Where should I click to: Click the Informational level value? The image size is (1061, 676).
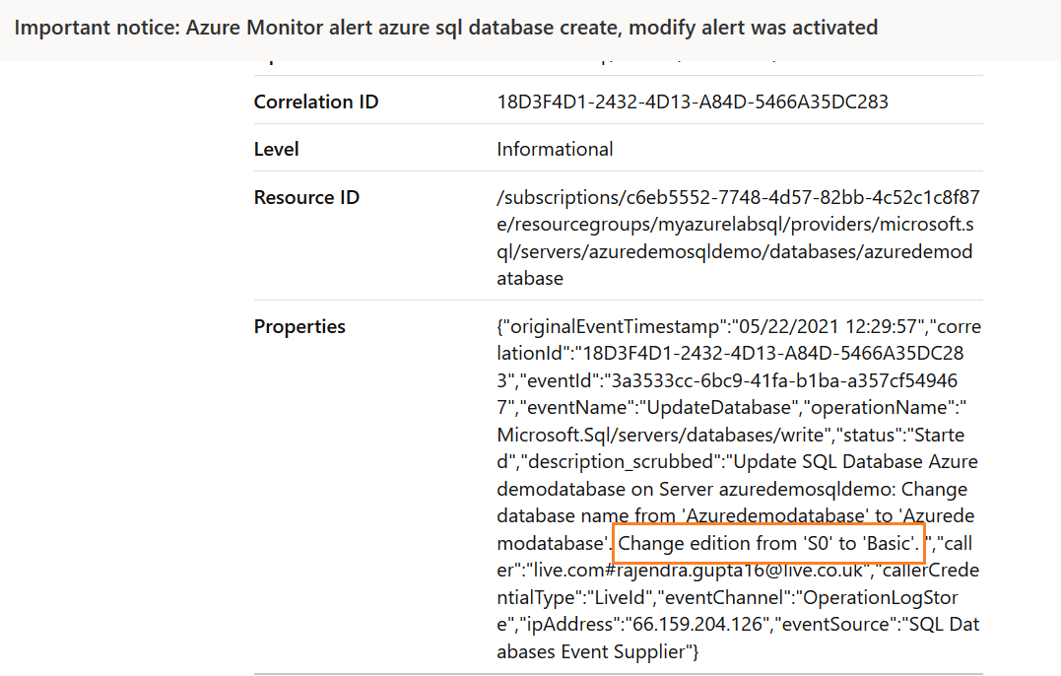(555, 150)
